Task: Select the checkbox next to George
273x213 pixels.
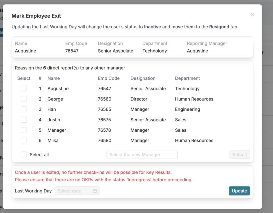Action: pyautogui.click(x=24, y=99)
